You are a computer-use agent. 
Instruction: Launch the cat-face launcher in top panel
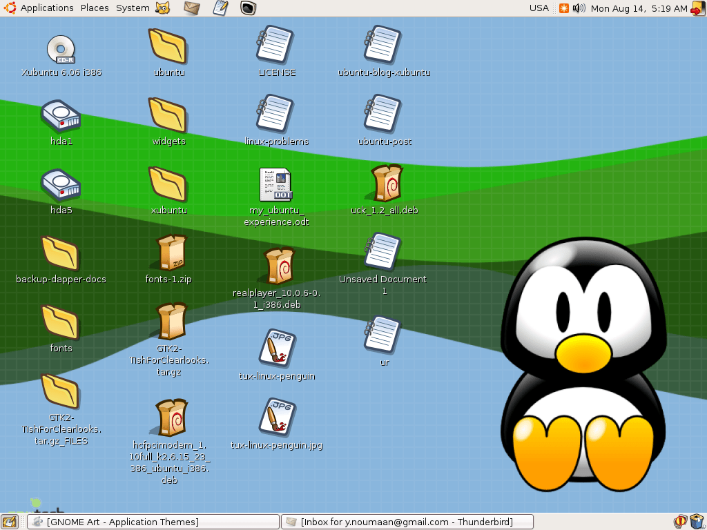(x=162, y=8)
